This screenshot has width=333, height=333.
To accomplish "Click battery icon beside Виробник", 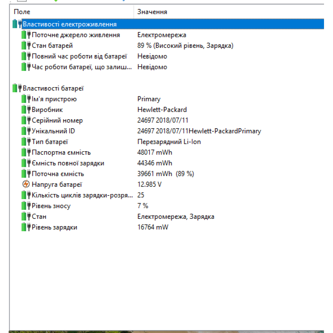I will 26,109.
